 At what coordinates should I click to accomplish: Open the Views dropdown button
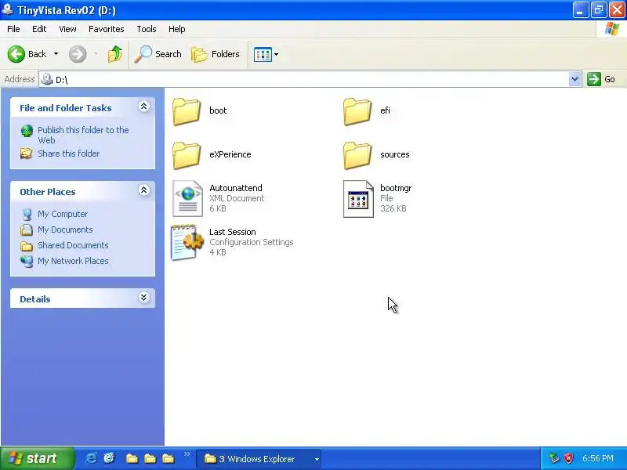pos(266,54)
